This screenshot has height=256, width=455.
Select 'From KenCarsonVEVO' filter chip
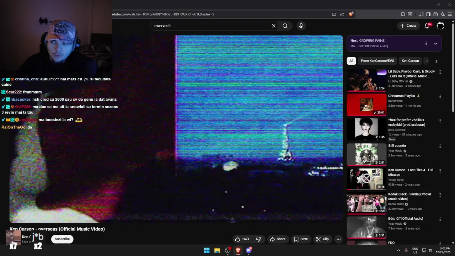[x=378, y=61]
